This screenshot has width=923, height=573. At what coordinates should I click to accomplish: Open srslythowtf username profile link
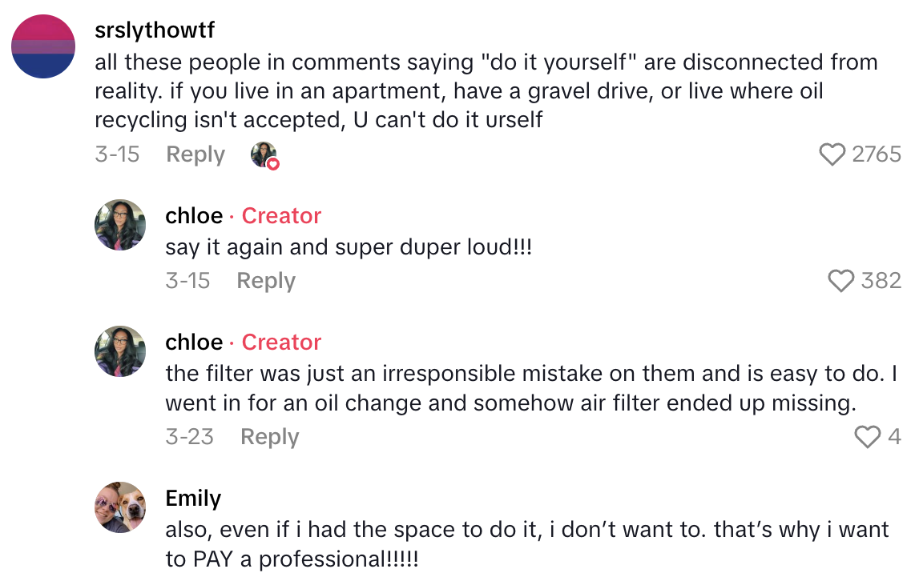pos(155,30)
